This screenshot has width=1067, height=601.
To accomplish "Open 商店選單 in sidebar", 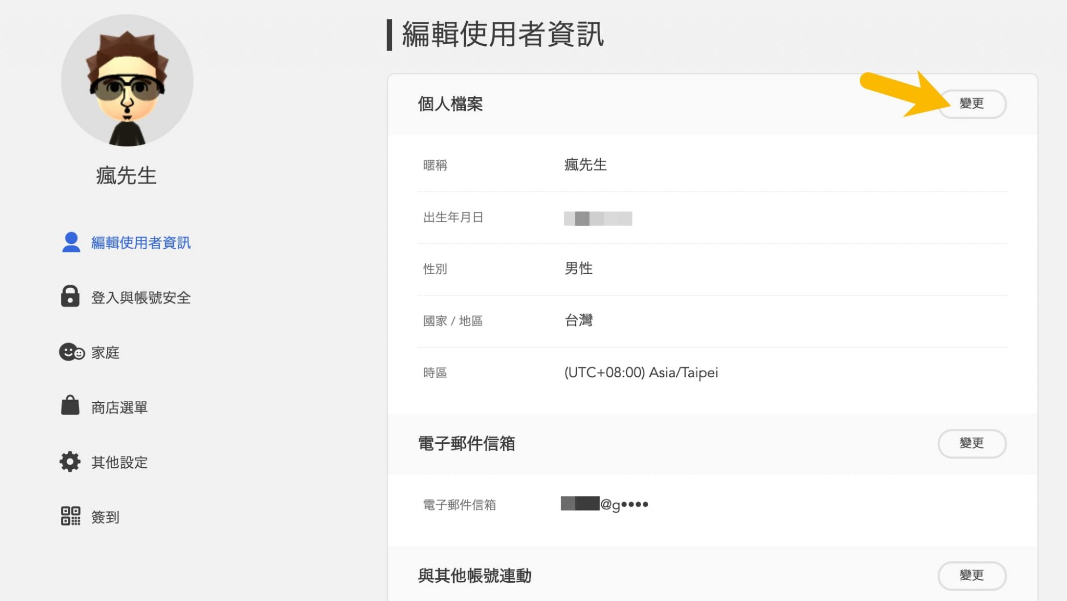I will click(119, 407).
